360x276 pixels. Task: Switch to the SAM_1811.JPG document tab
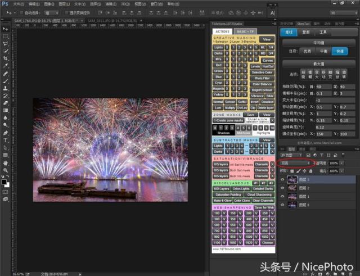tap(112, 21)
